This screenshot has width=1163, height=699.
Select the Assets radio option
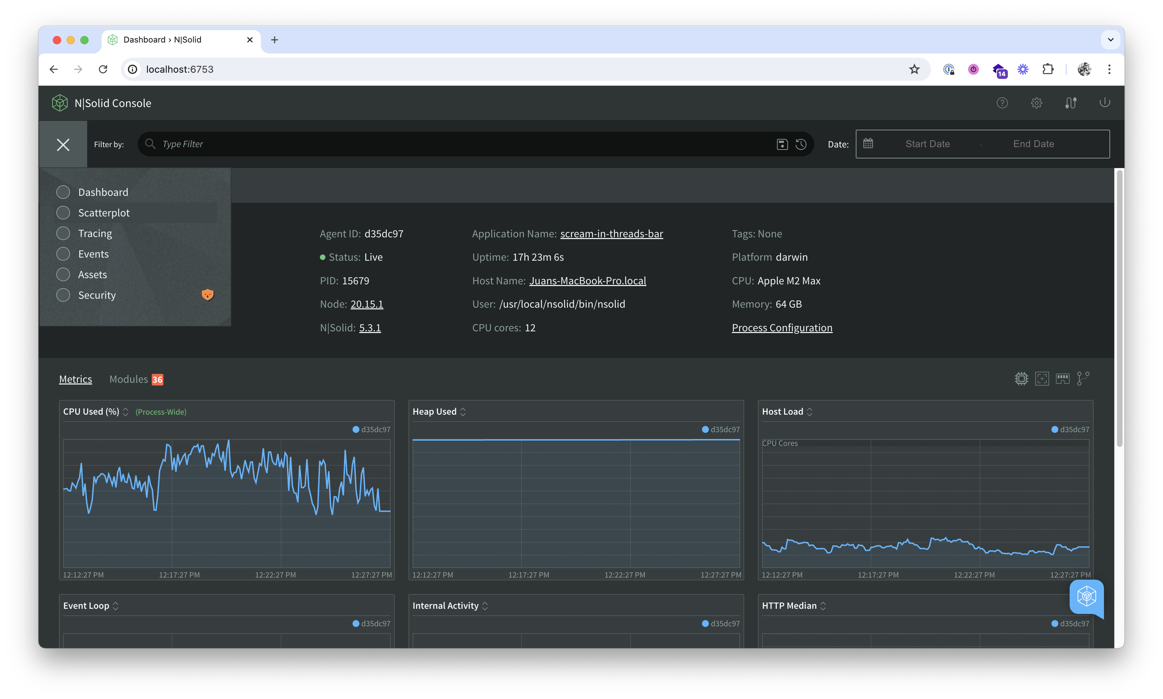[63, 275]
